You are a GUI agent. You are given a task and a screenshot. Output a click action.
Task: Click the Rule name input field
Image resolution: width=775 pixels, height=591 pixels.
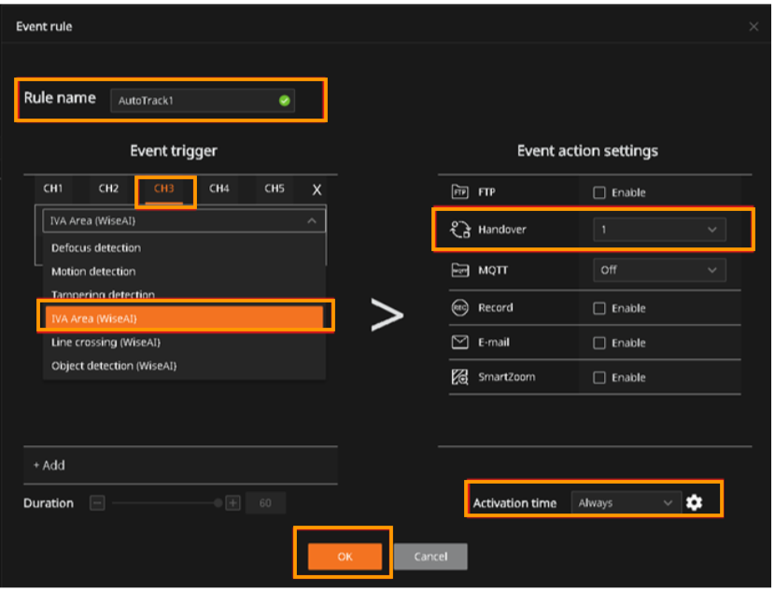click(x=202, y=101)
